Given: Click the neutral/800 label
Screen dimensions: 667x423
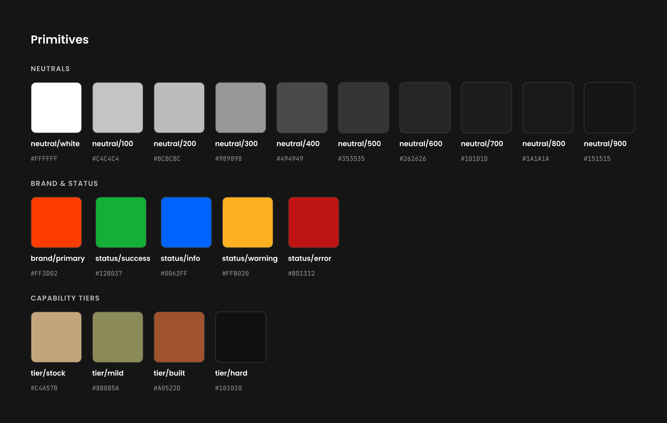Looking at the screenshot, I should (x=544, y=144).
